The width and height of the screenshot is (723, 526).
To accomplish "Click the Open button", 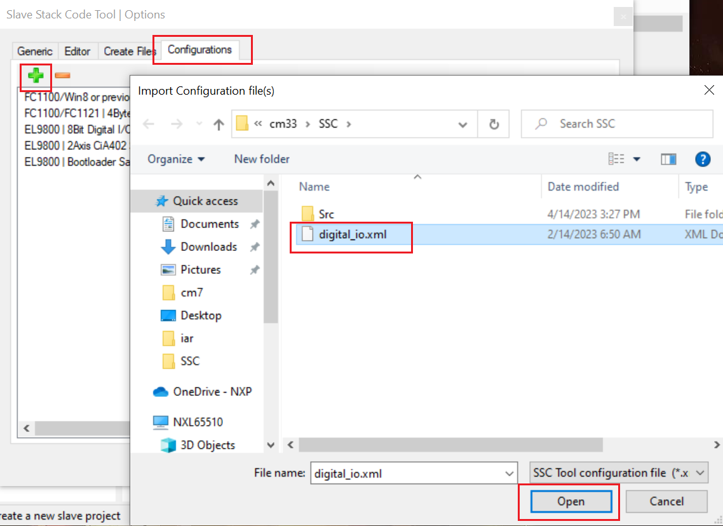I will tap(571, 501).
